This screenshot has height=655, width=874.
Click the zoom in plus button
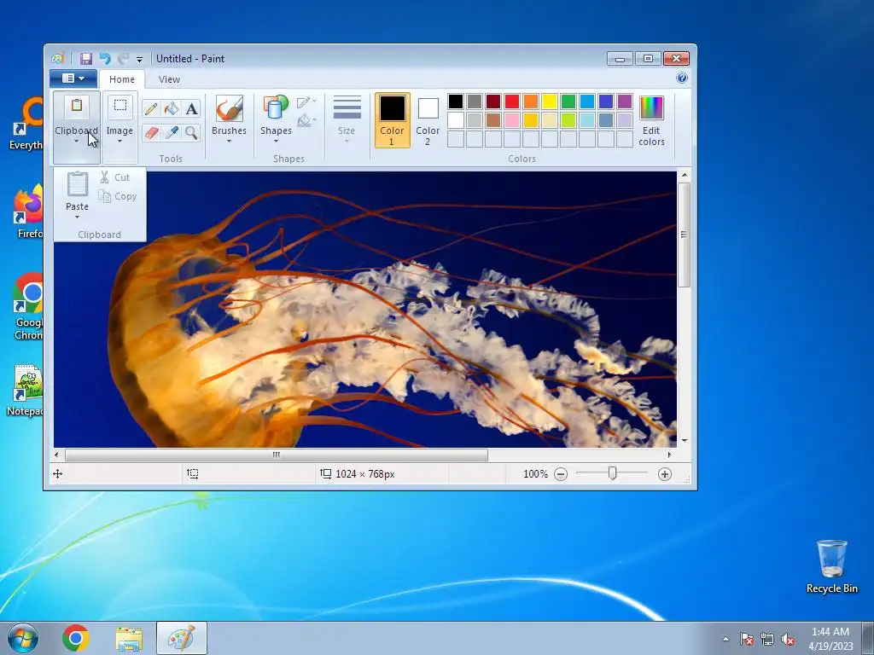click(664, 474)
